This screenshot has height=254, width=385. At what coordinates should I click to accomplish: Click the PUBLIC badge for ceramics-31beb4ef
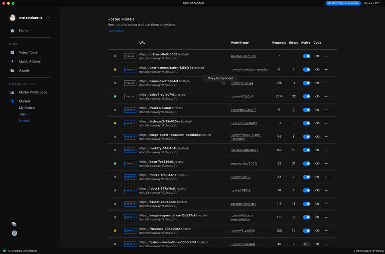coord(130,83)
